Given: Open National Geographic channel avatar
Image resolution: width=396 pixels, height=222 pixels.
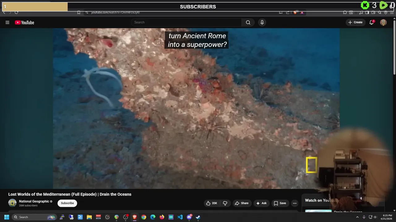Looking at the screenshot, I should (x=12, y=203).
